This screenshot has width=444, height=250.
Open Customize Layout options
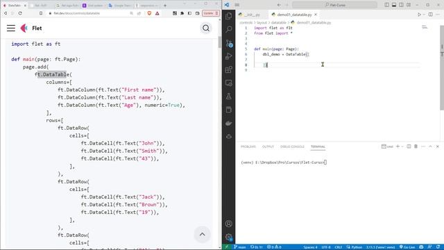click(409, 5)
